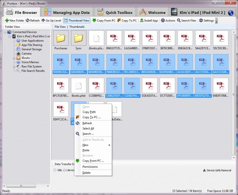Image resolution: width=238 pixels, height=195 pixels.
Task: Open the Actions toolbar menu
Action: click(x=168, y=20)
